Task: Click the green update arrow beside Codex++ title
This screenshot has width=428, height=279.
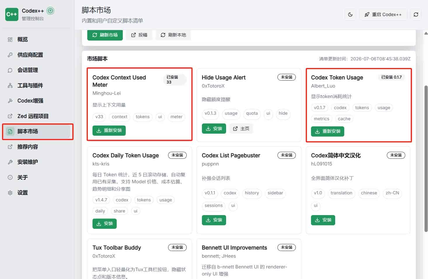Action: click(50, 11)
